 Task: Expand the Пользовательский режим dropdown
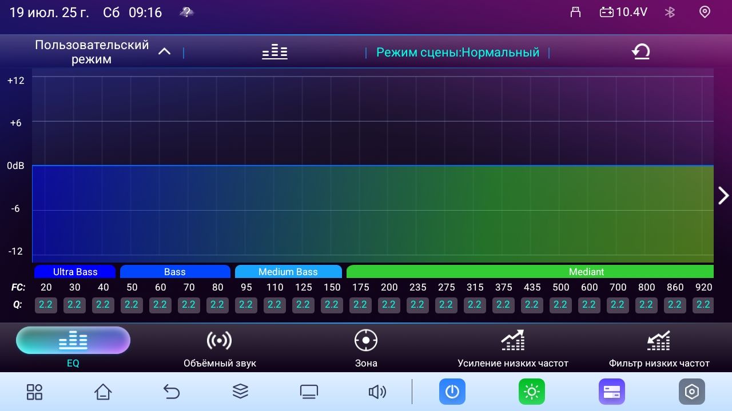point(164,52)
